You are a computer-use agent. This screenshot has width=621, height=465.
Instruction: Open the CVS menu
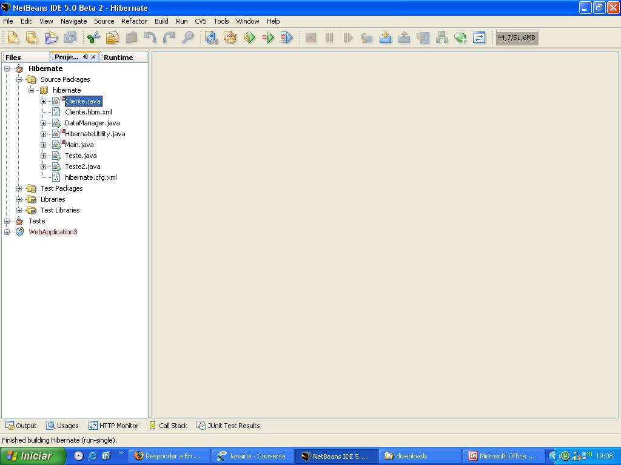click(x=200, y=21)
